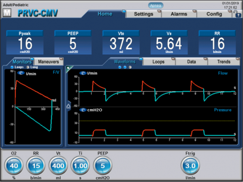The height and width of the screenshot is (182, 243).
Task: Open the PRVC-CMV ventilation mode selector
Action: tap(38, 13)
